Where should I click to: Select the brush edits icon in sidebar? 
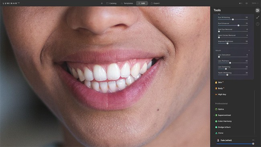tap(257, 17)
